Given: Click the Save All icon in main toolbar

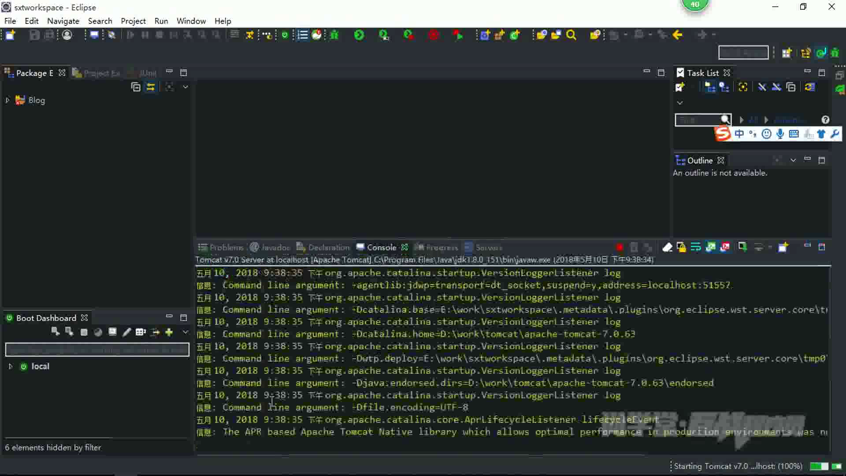Looking at the screenshot, I should 49,35.
